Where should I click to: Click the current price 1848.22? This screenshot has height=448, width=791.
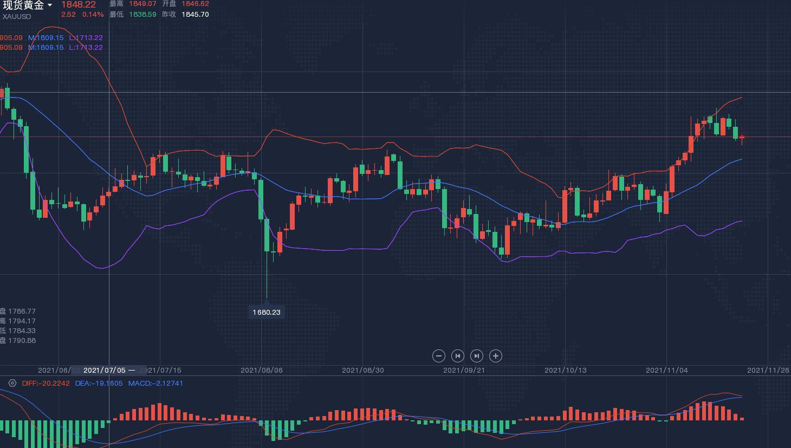pyautogui.click(x=78, y=5)
